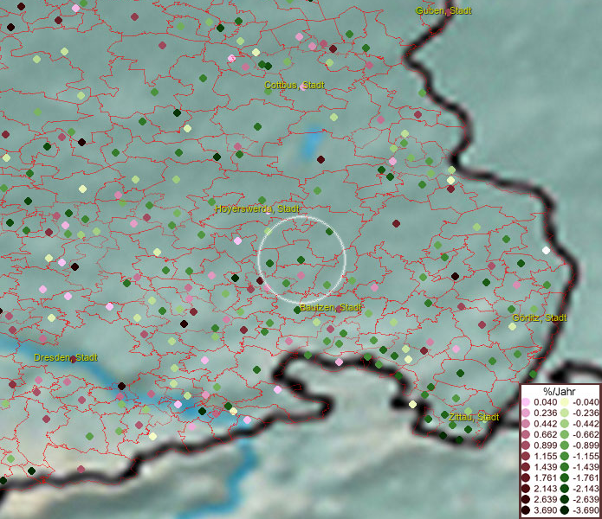Click the legend value -0.236
602x519 pixels.
click(x=586, y=413)
